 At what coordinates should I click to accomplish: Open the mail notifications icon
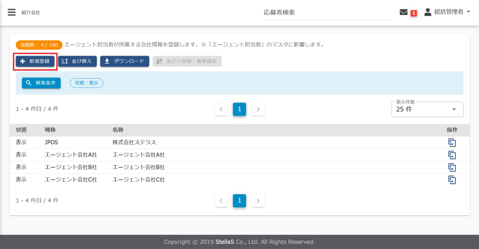coord(403,12)
